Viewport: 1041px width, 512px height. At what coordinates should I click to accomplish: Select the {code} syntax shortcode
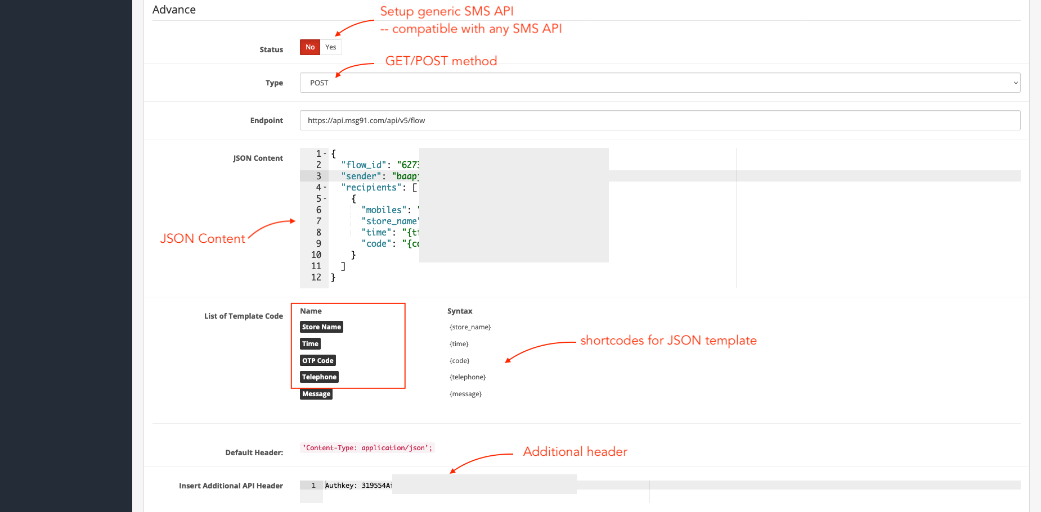[x=459, y=360]
